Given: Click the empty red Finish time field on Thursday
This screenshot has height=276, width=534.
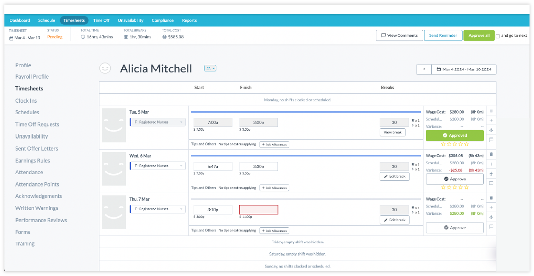Looking at the screenshot, I should point(258,210).
